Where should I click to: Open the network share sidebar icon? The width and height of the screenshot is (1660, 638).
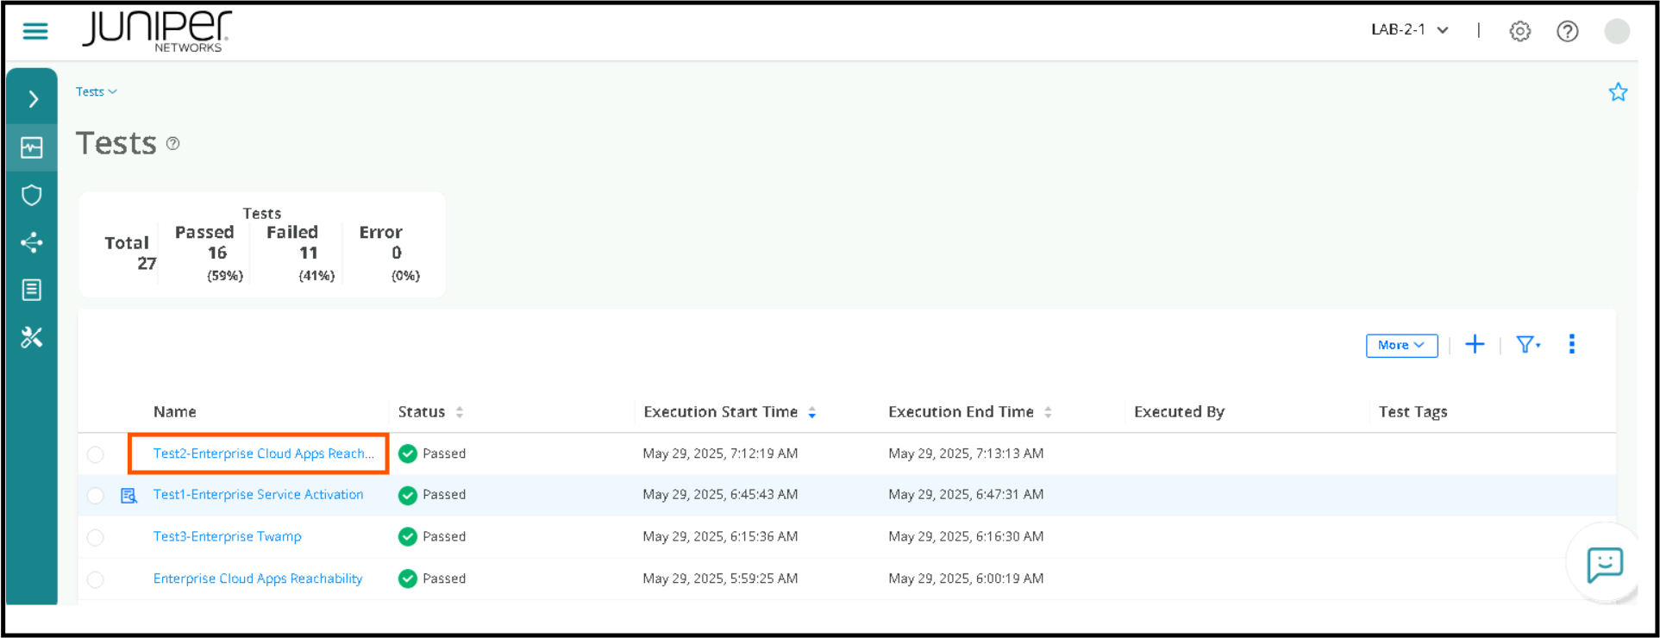[x=32, y=242]
